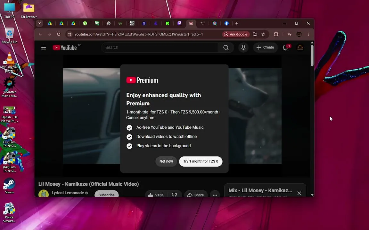Select the (32x)Euro Truck Simulator shortcut

tap(9, 137)
